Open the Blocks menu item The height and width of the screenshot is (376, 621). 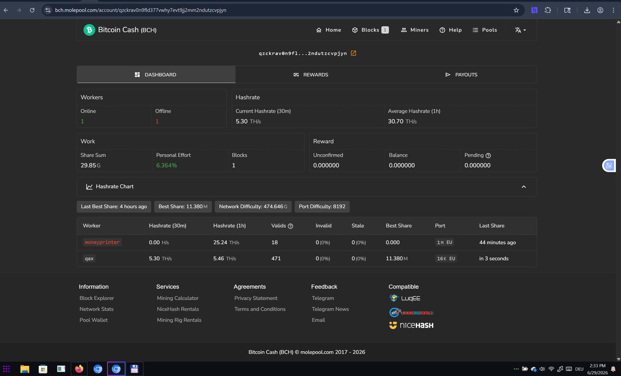370,30
